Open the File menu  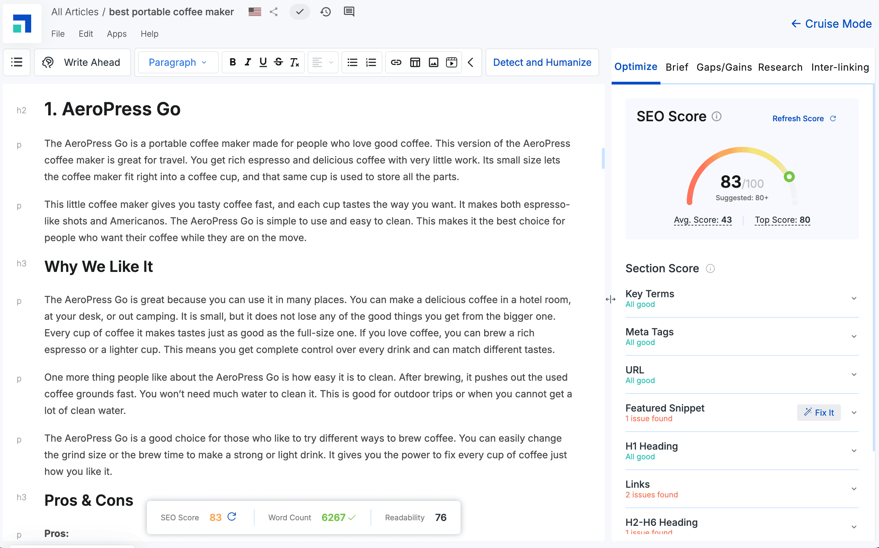point(58,34)
